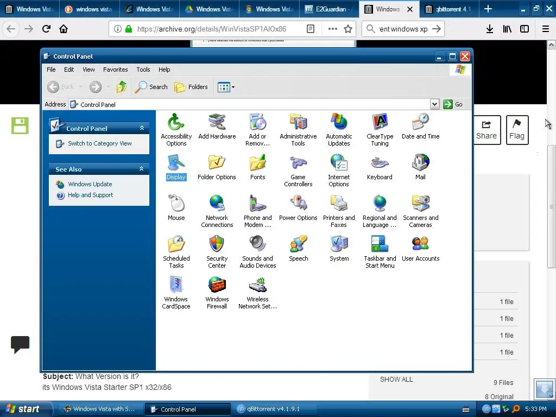This screenshot has height=417, width=556.
Task: Click SHOW ALL on the archive page
Action: [x=396, y=380]
